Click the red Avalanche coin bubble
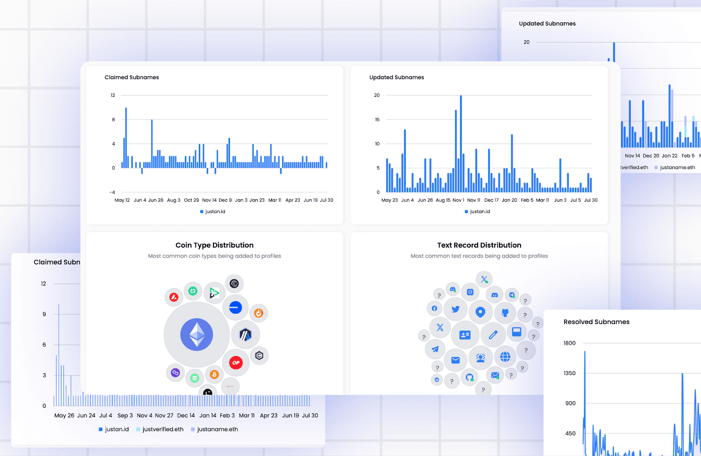 [x=174, y=297]
